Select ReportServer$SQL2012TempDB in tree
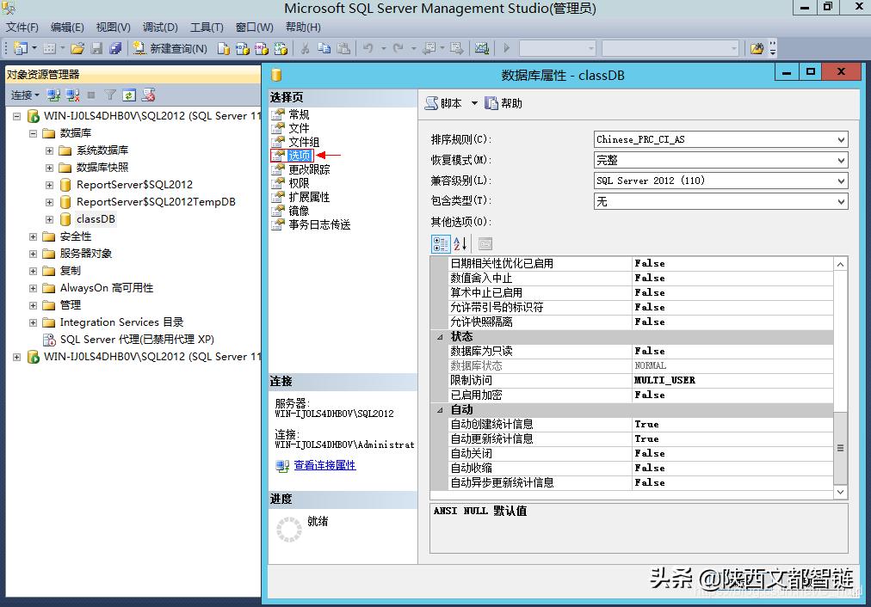This screenshot has height=607, width=871. coord(156,202)
